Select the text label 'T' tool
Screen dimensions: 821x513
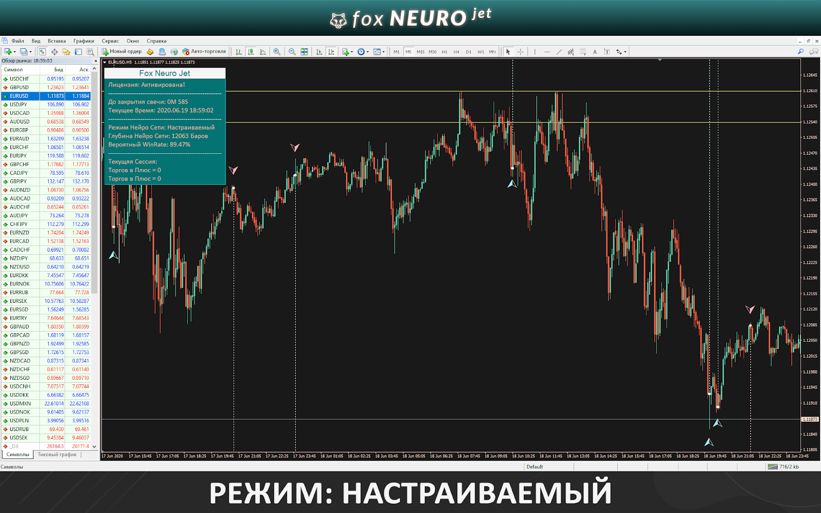tap(607, 52)
